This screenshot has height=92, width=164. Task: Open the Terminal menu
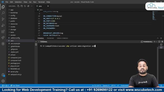click(41, 2)
